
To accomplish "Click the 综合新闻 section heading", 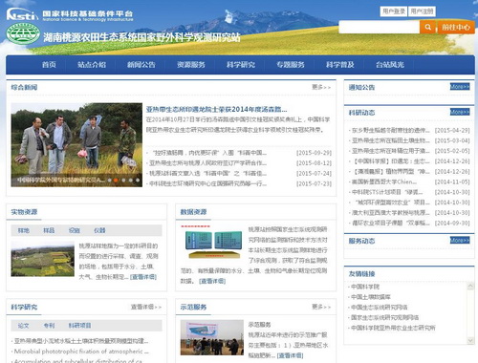I will [24, 87].
